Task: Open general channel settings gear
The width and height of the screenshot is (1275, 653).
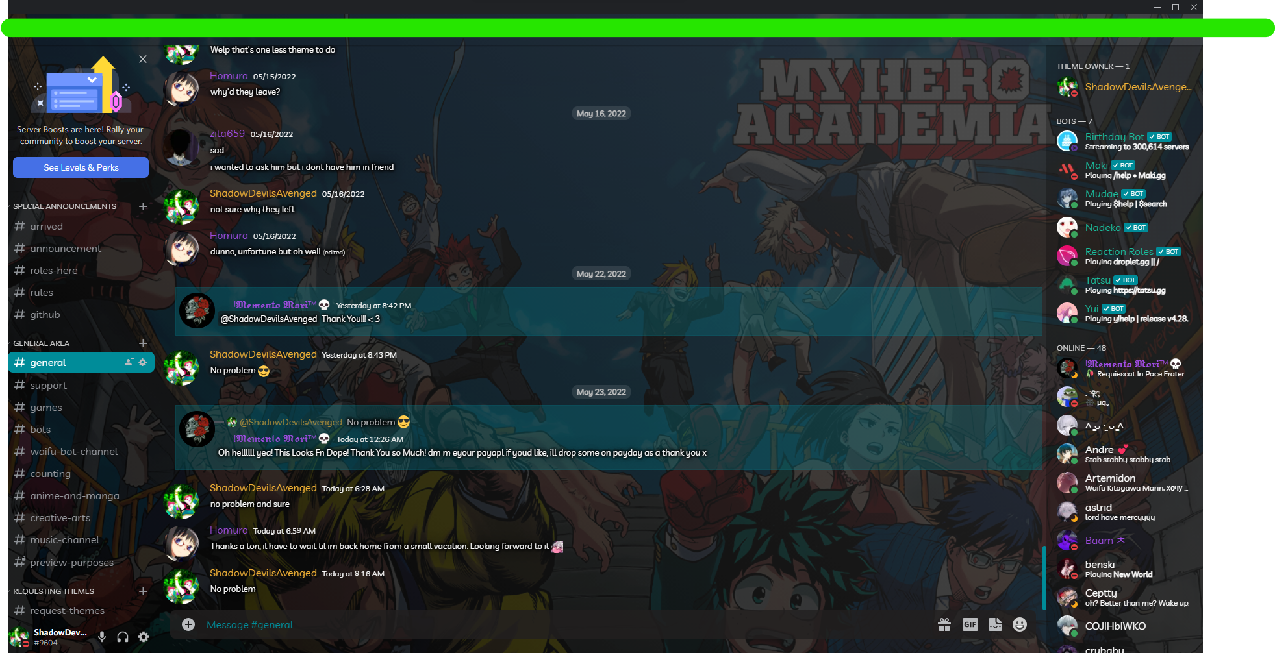Action: tap(143, 362)
